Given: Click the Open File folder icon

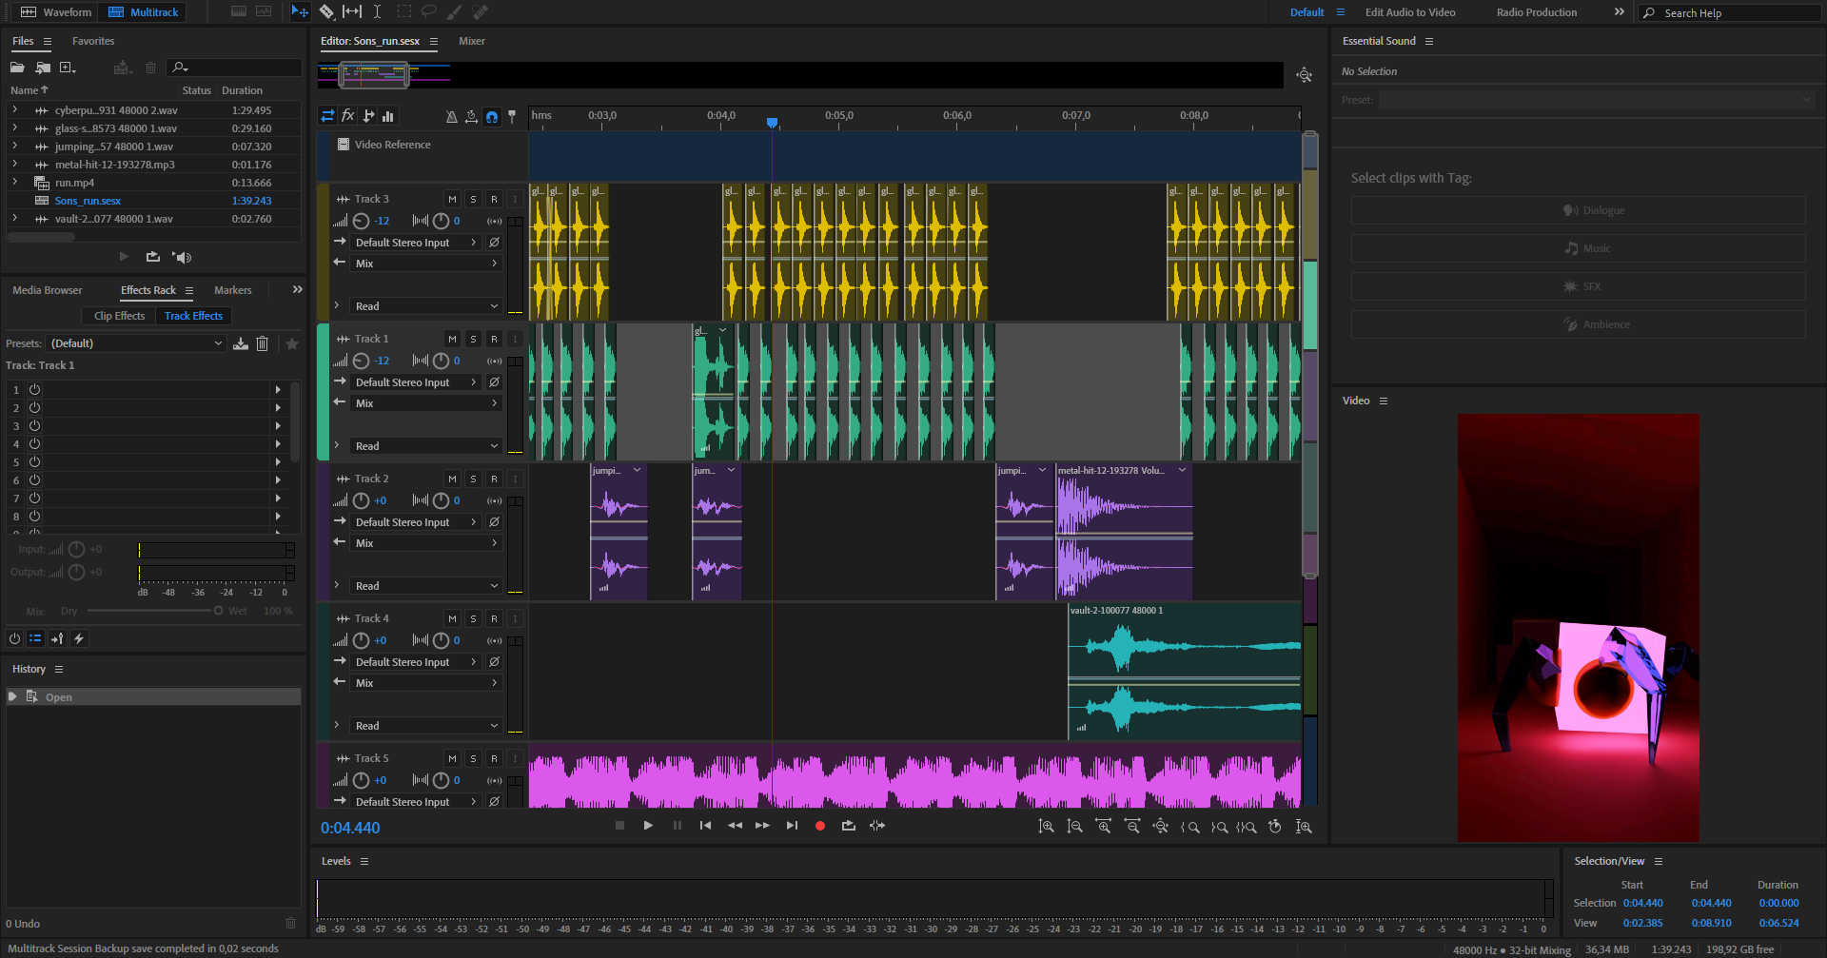Looking at the screenshot, I should (17, 68).
